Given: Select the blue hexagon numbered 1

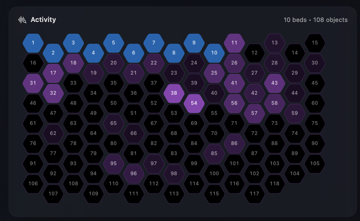Looking at the screenshot, I should tap(33, 43).
